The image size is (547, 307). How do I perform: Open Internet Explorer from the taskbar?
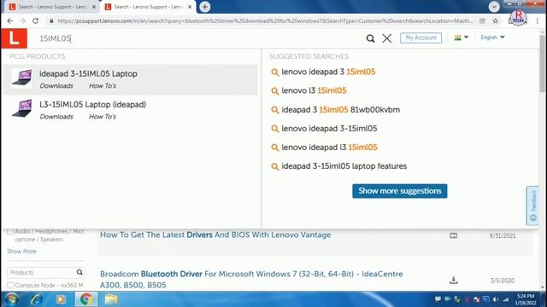point(36,299)
